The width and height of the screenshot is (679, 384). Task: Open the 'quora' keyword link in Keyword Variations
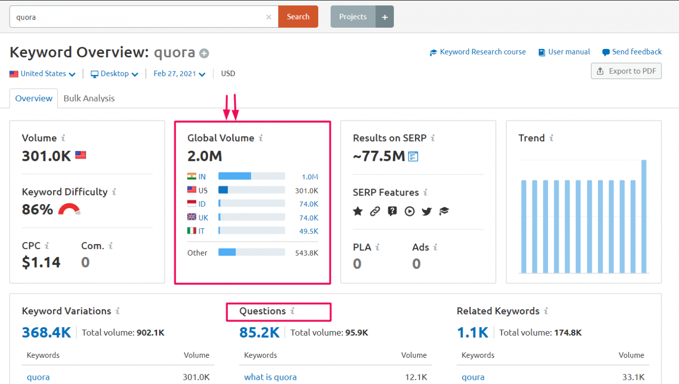38,377
